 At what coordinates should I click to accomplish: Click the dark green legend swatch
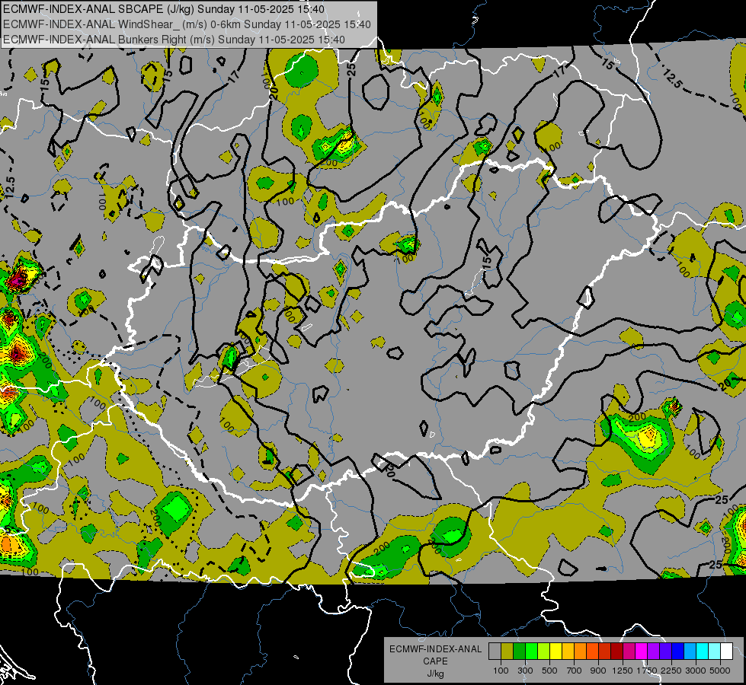(x=519, y=652)
